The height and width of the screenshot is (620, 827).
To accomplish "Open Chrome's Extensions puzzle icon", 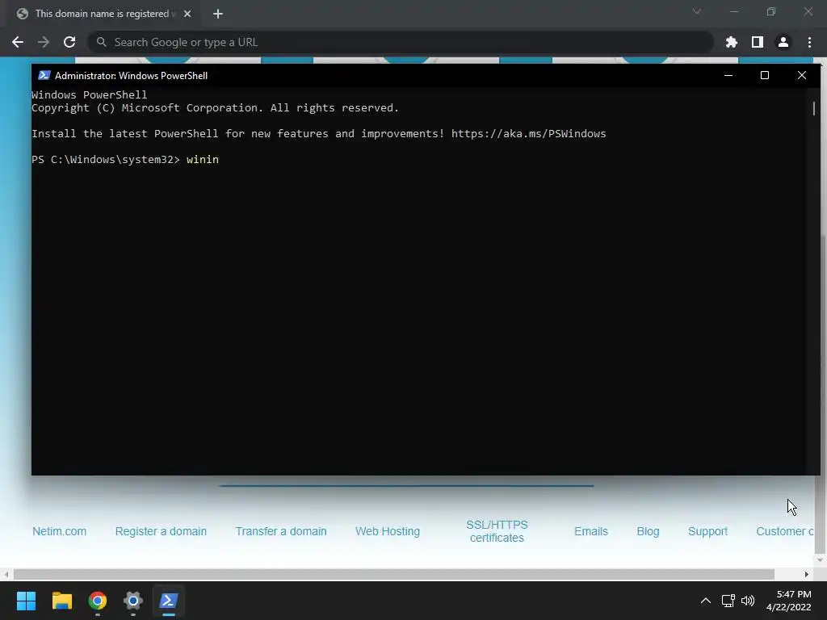I will click(x=731, y=42).
